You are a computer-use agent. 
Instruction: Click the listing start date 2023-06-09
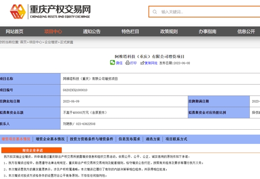[71, 101]
